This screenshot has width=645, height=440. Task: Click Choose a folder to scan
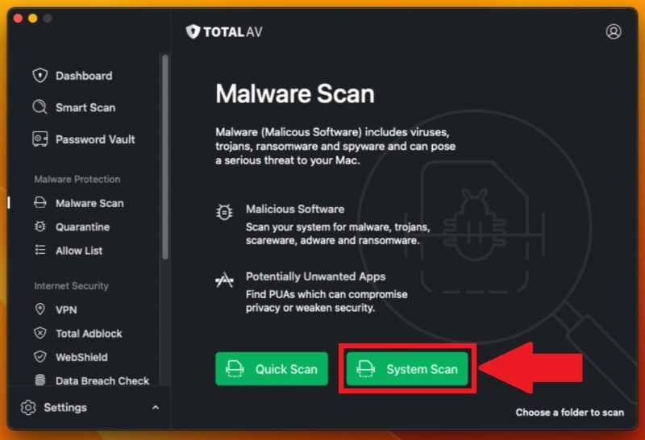(x=570, y=412)
